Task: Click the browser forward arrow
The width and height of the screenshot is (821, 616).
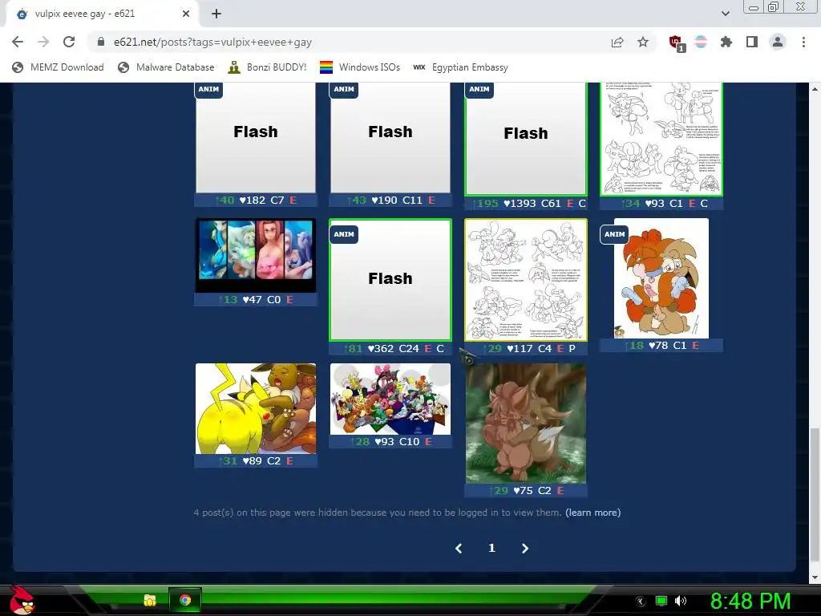Action: coord(43,42)
